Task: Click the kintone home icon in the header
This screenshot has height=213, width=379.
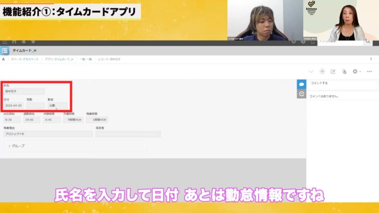Action: [x=14, y=42]
